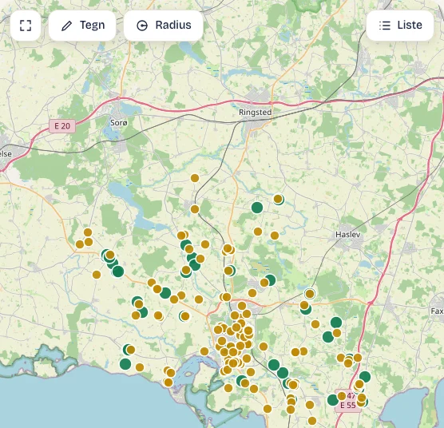The width and height of the screenshot is (444, 428).
Task: Click the E 20 road shield
Action: pyautogui.click(x=62, y=126)
